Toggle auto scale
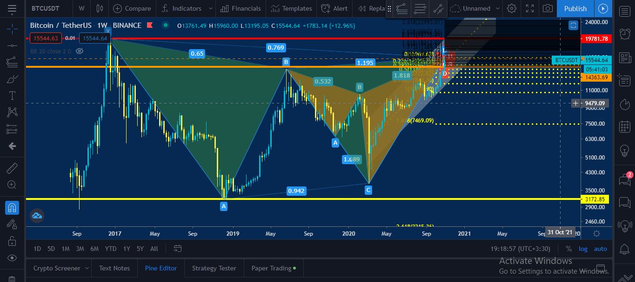The height and width of the screenshot is (282, 635). (x=601, y=249)
